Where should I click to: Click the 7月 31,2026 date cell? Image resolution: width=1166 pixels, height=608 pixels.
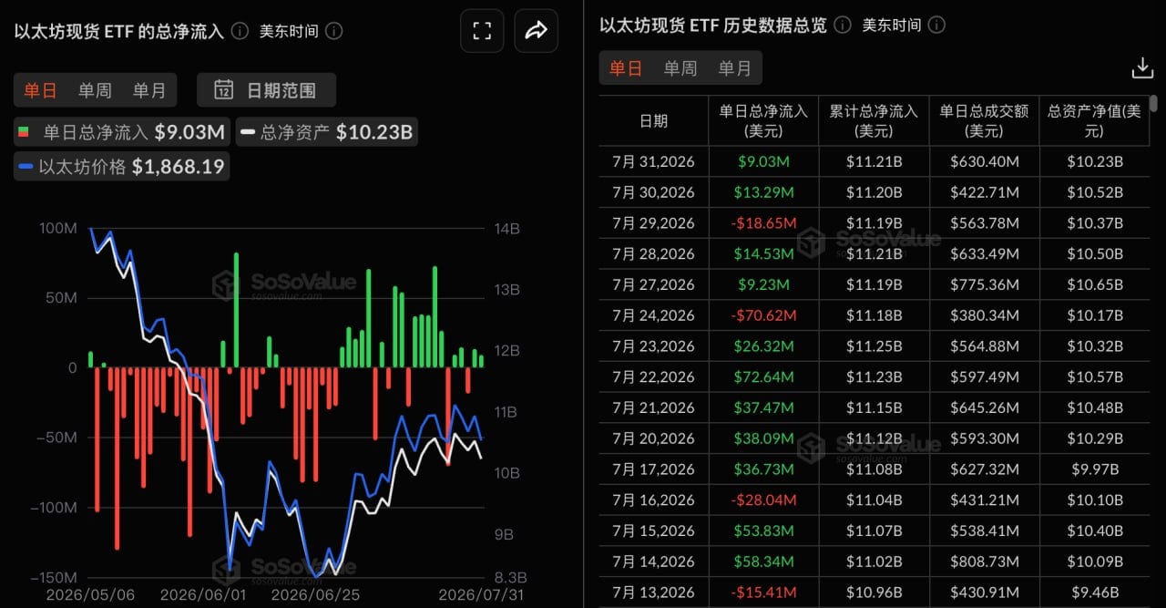653,161
